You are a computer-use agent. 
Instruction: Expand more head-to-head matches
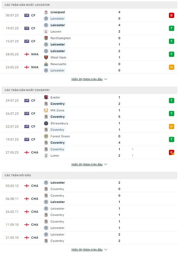pos(89,250)
